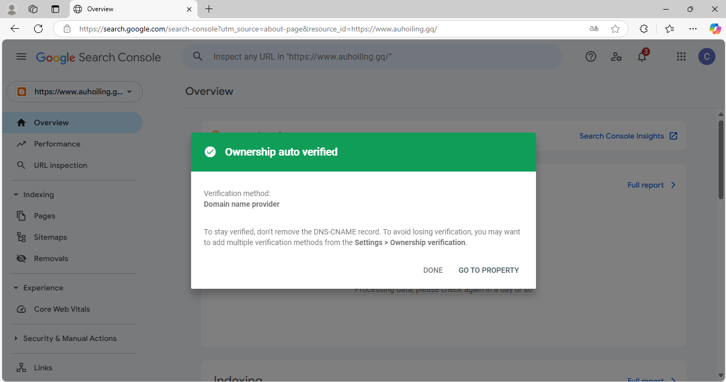Collapse the Experience section
Screen dimensions: 726x382
pos(38,288)
